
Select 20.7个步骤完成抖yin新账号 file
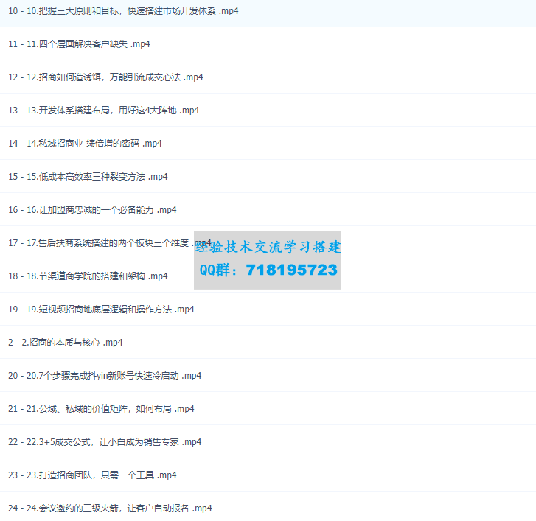point(105,376)
